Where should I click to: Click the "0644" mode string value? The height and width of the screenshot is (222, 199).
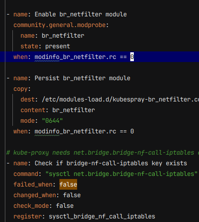pos(52,121)
